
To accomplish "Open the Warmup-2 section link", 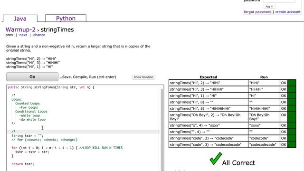I will (20, 29).
